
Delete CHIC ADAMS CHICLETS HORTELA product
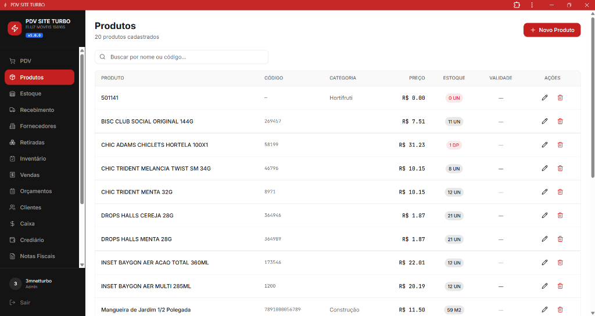coord(560,144)
